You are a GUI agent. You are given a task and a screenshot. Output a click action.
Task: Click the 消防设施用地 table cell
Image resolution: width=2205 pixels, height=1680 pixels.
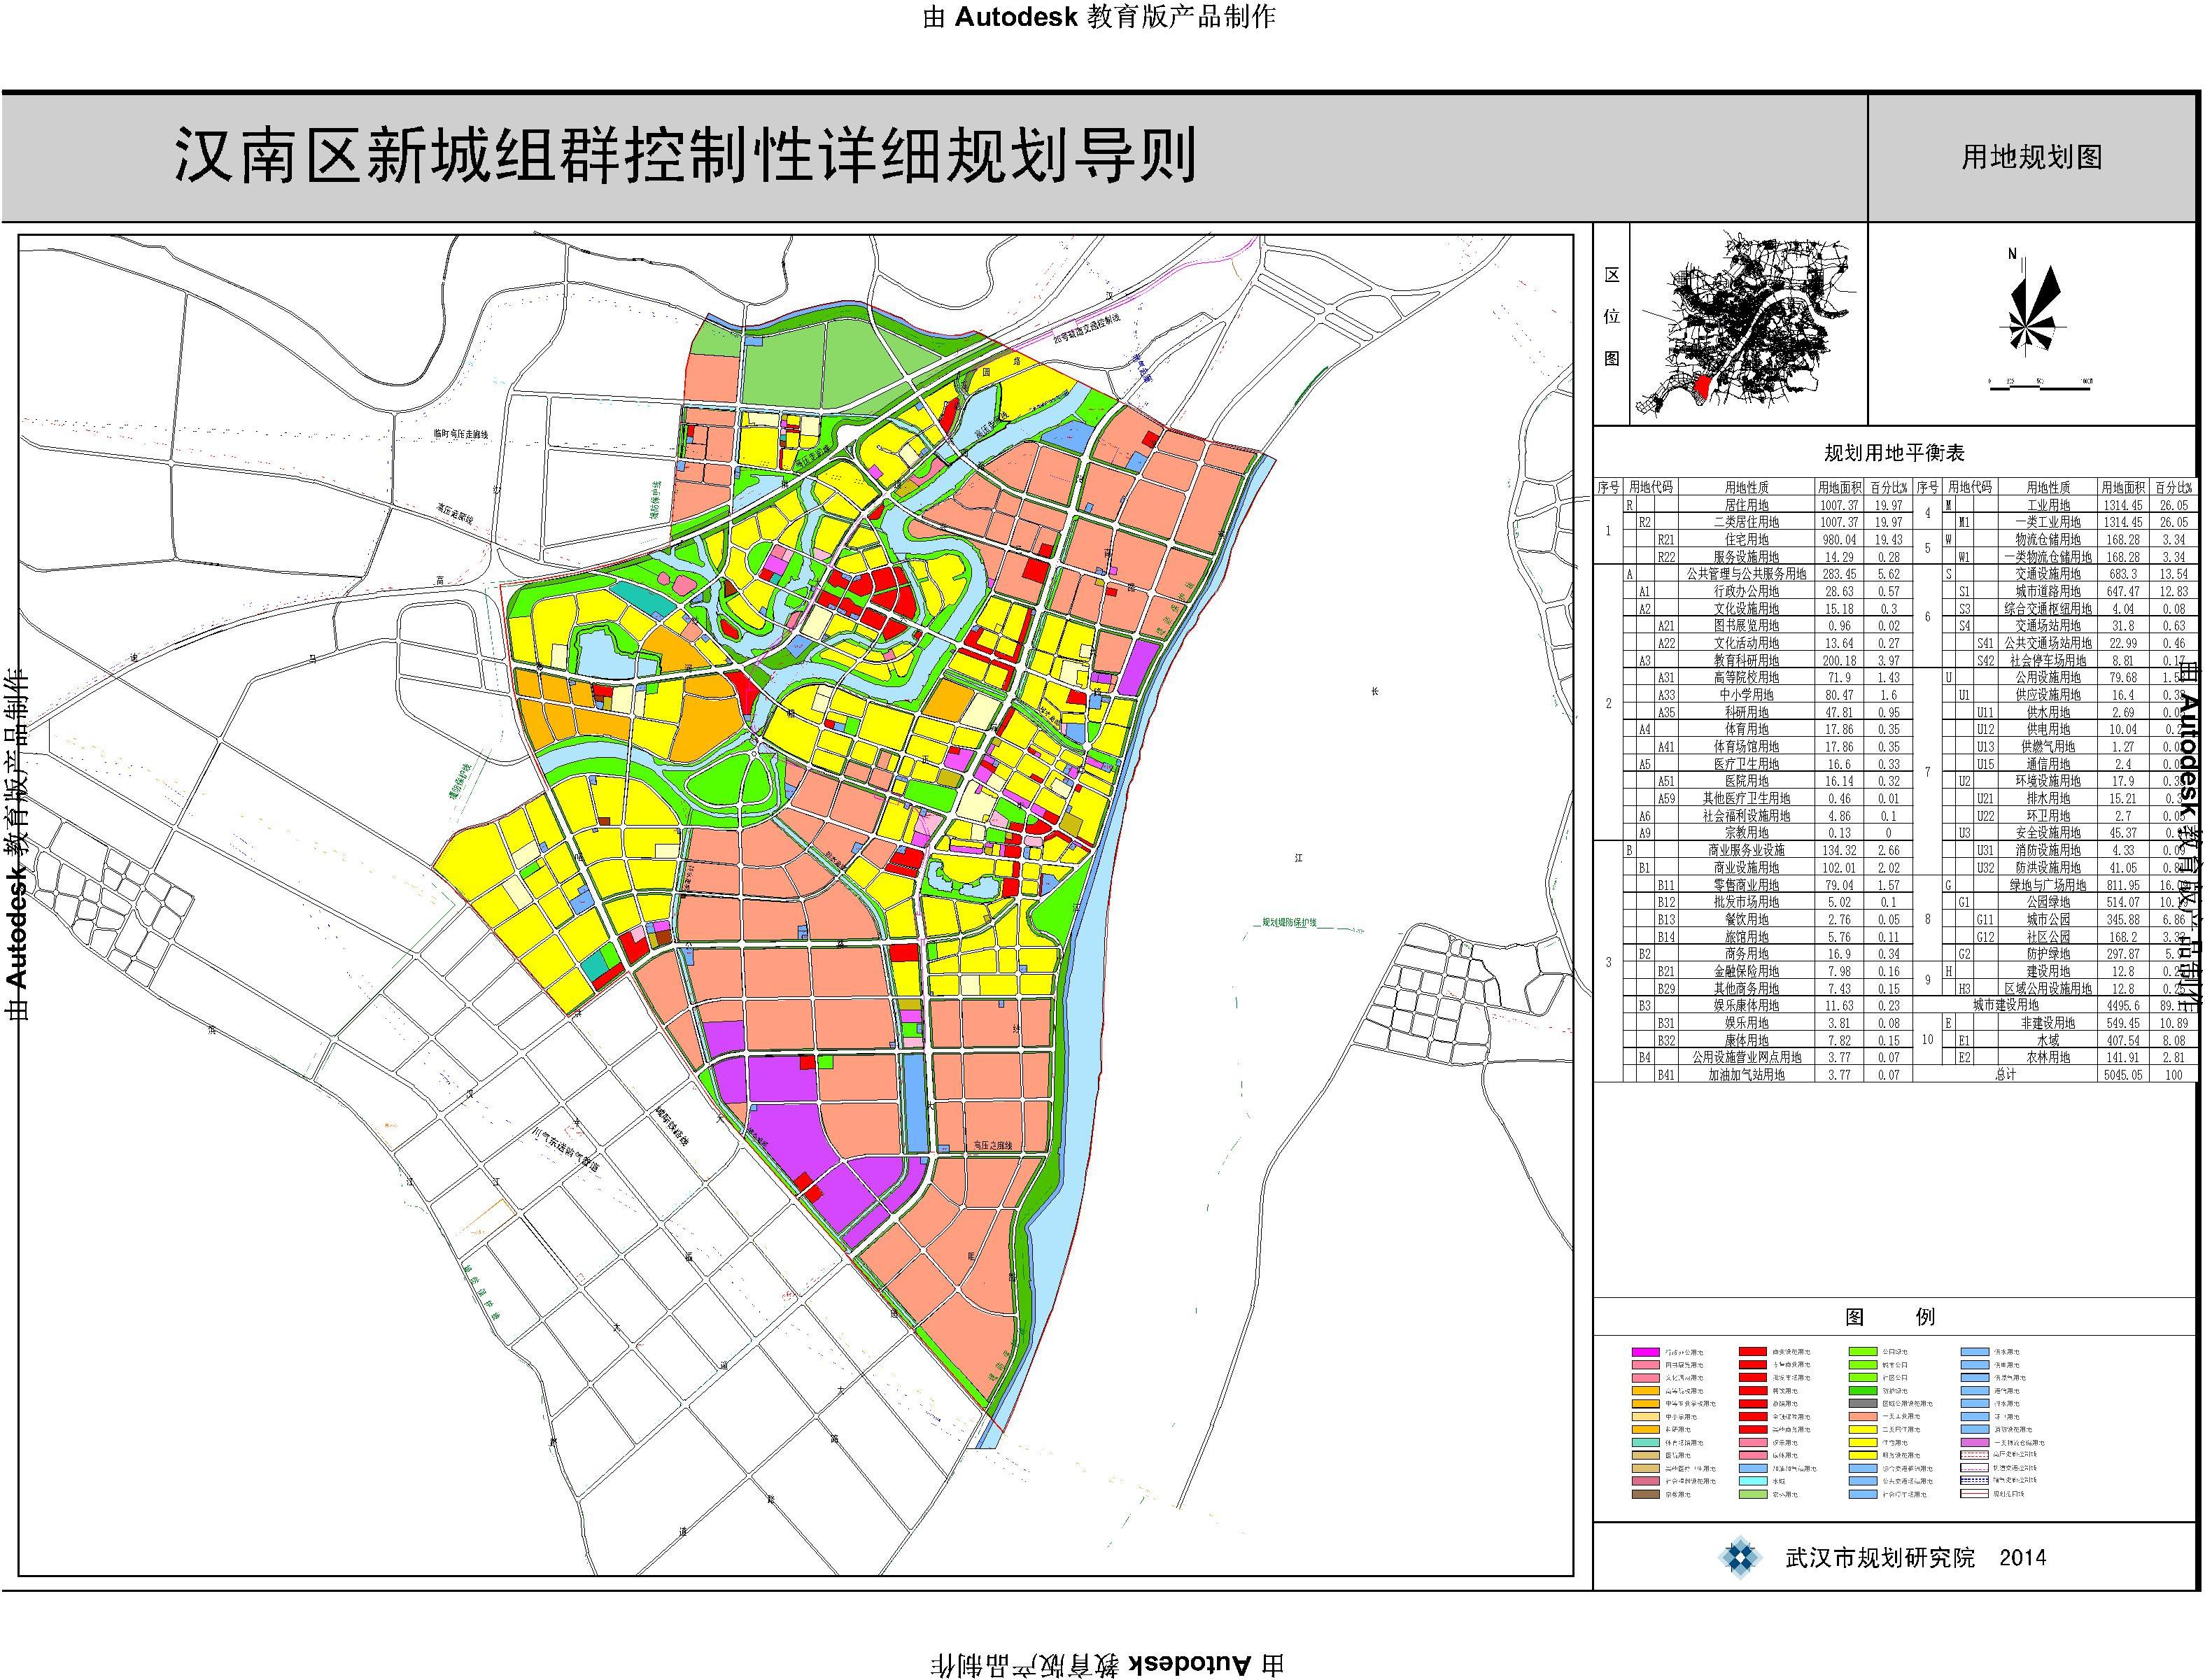(x=2048, y=850)
